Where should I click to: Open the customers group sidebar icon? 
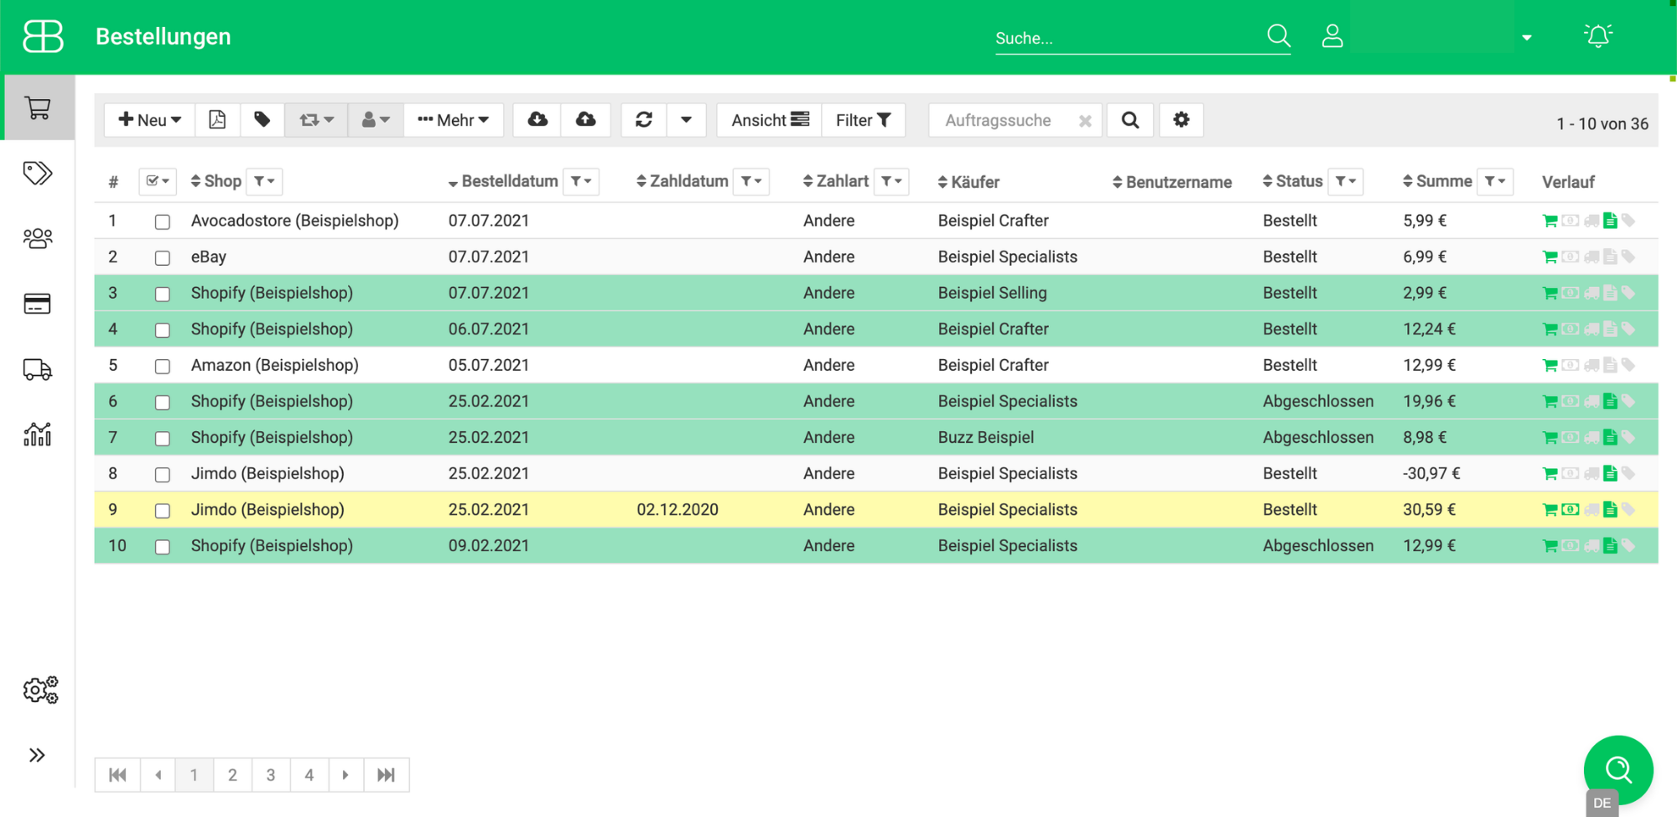[x=38, y=238]
